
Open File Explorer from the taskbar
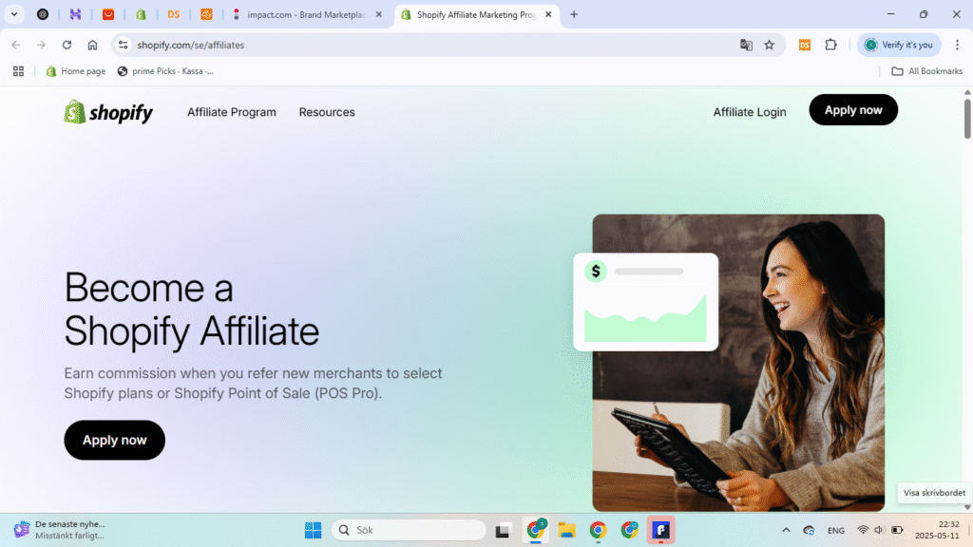(566, 530)
